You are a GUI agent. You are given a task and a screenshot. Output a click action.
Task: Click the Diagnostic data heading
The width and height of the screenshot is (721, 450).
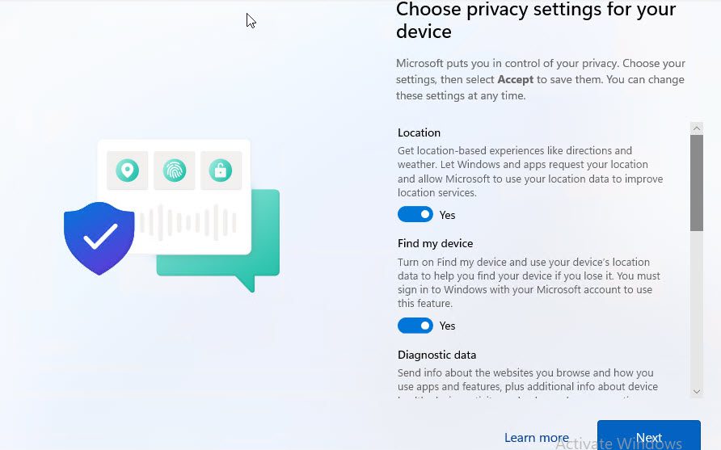point(436,355)
